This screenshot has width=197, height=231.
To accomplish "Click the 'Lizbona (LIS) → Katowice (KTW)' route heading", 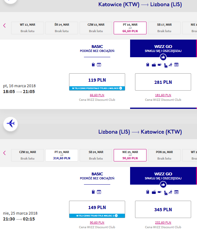I will (140, 132).
